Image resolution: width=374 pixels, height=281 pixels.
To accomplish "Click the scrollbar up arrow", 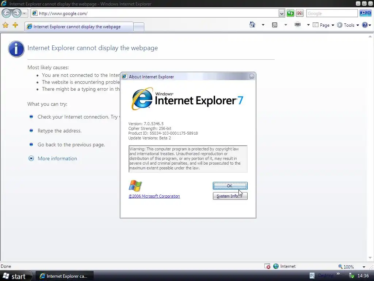I will 370,37.
